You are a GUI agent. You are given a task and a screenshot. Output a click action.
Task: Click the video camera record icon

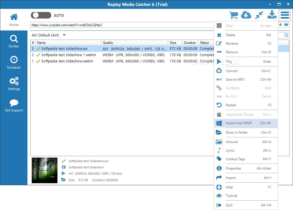click(x=286, y=25)
